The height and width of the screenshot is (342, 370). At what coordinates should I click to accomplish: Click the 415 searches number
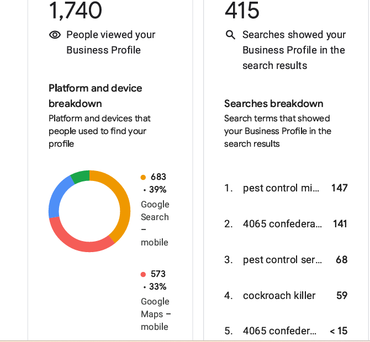point(242,10)
